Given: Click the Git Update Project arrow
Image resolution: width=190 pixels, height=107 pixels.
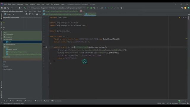Looking at the screenshot, I should (105, 8).
